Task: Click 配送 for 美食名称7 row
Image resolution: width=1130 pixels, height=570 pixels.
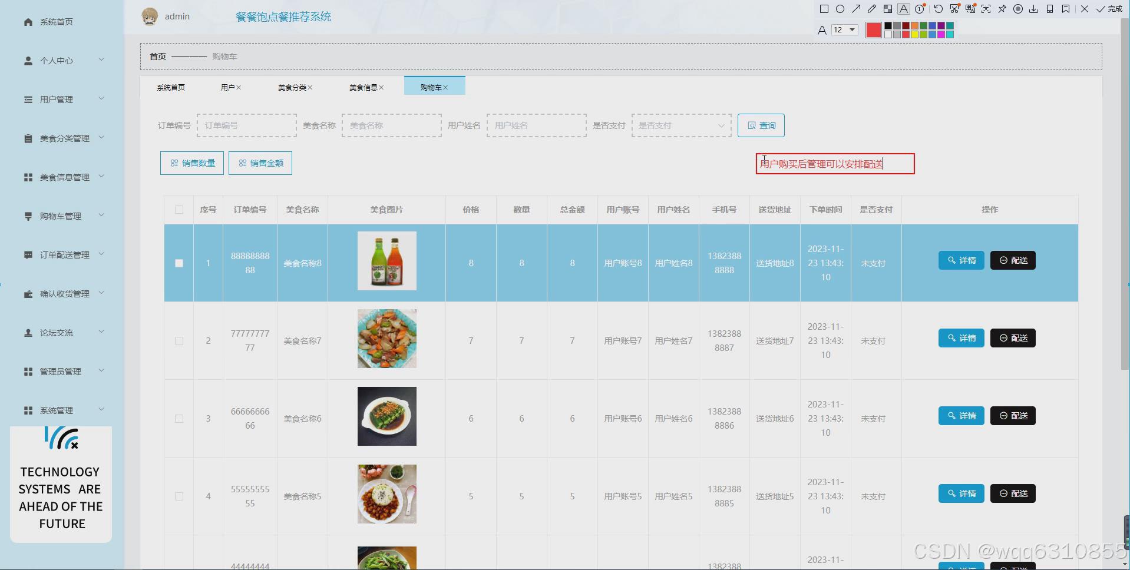Action: pyautogui.click(x=1013, y=338)
